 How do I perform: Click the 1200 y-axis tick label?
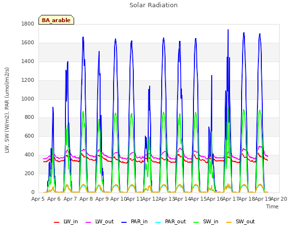pyautogui.click(x=28, y=80)
